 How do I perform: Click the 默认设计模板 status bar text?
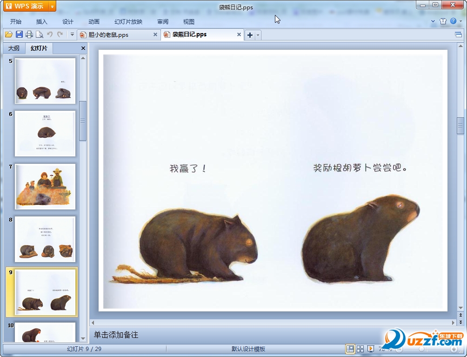tap(248, 349)
